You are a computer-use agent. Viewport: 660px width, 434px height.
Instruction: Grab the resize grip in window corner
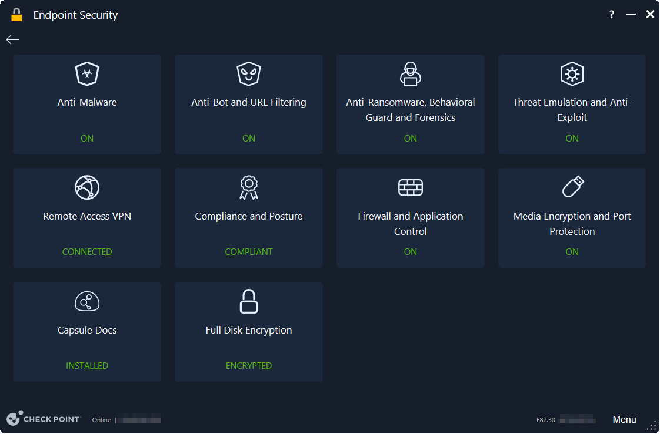click(x=652, y=426)
